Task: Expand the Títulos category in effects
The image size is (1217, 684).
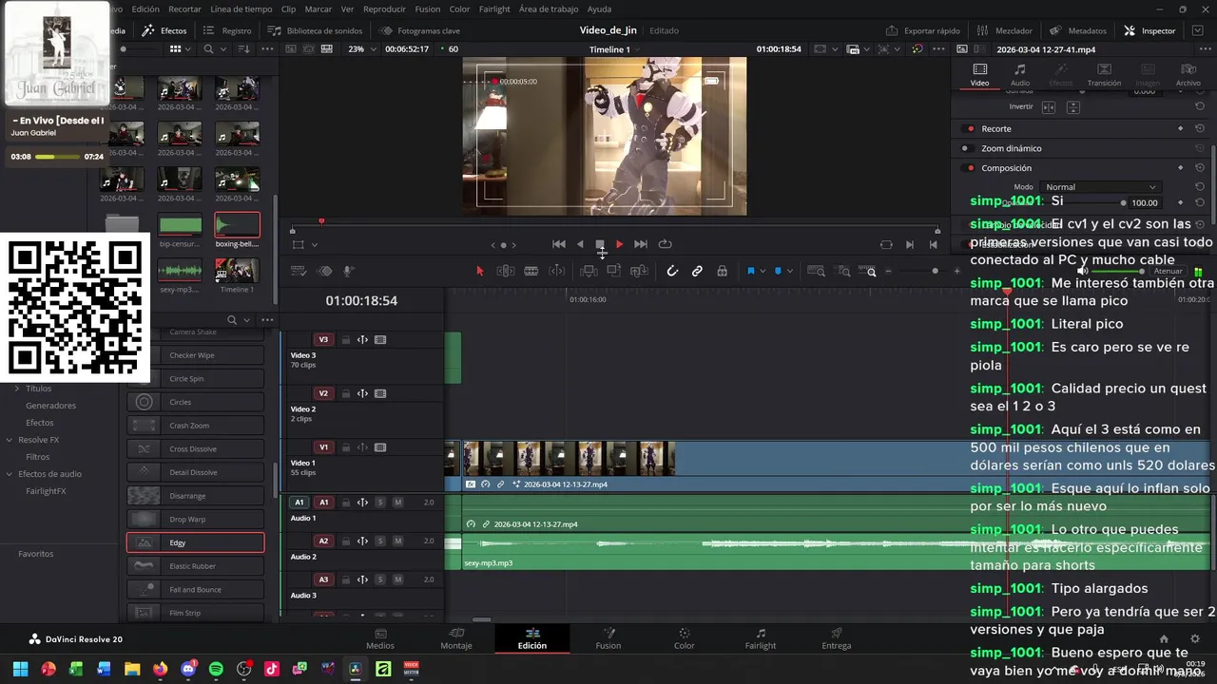Action: 16,389
